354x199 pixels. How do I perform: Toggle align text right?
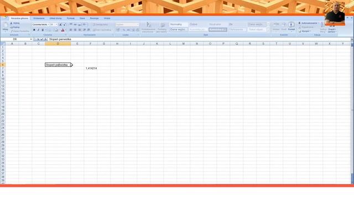[x=80, y=30]
